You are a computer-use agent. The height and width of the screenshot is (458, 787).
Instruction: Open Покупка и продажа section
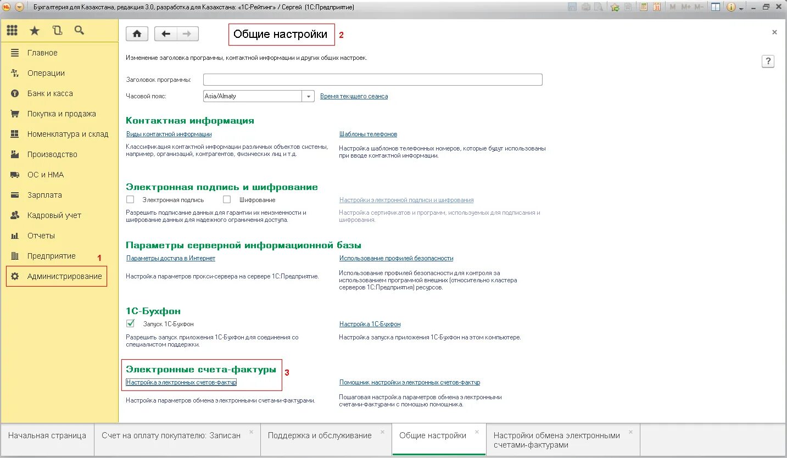point(59,114)
